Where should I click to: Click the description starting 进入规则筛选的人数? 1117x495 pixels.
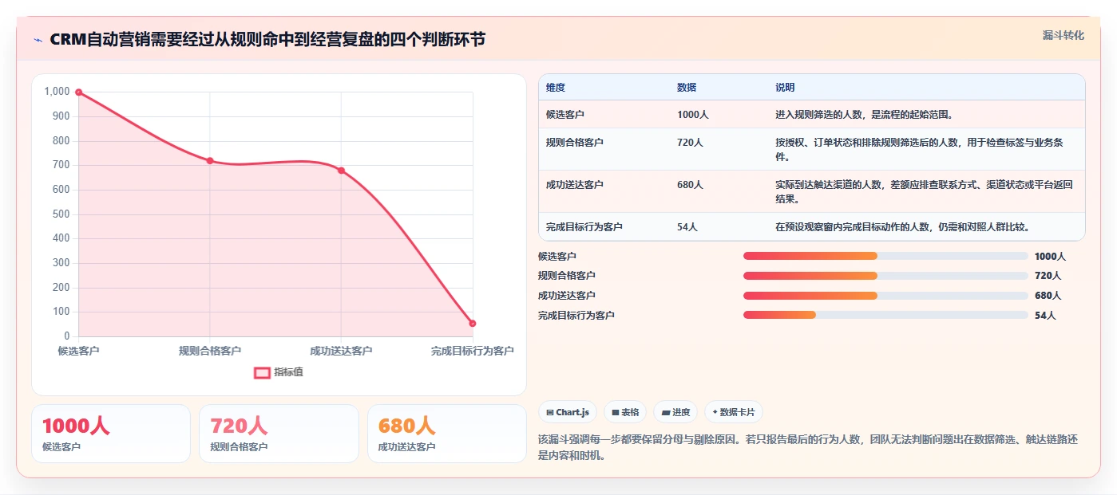pos(864,115)
